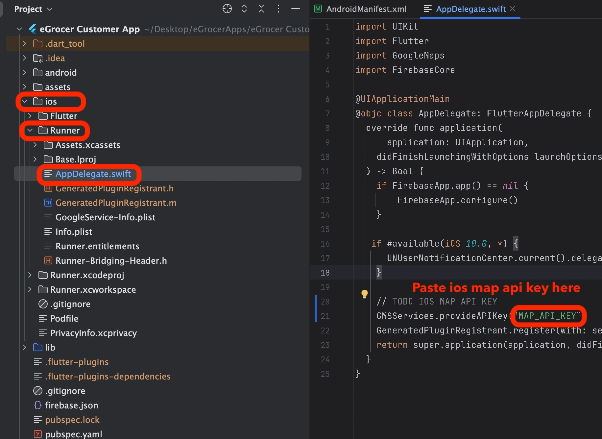Open GoogleService-Info.plist file
Image resolution: width=602 pixels, height=439 pixels.
(x=105, y=217)
